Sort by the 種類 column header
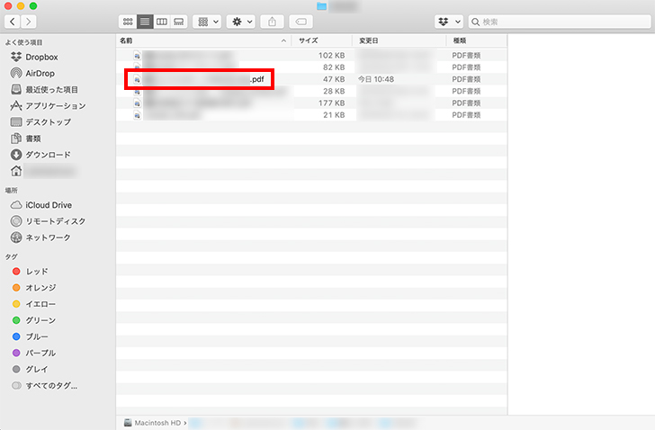Viewport: 655px width, 430px height. click(x=477, y=40)
